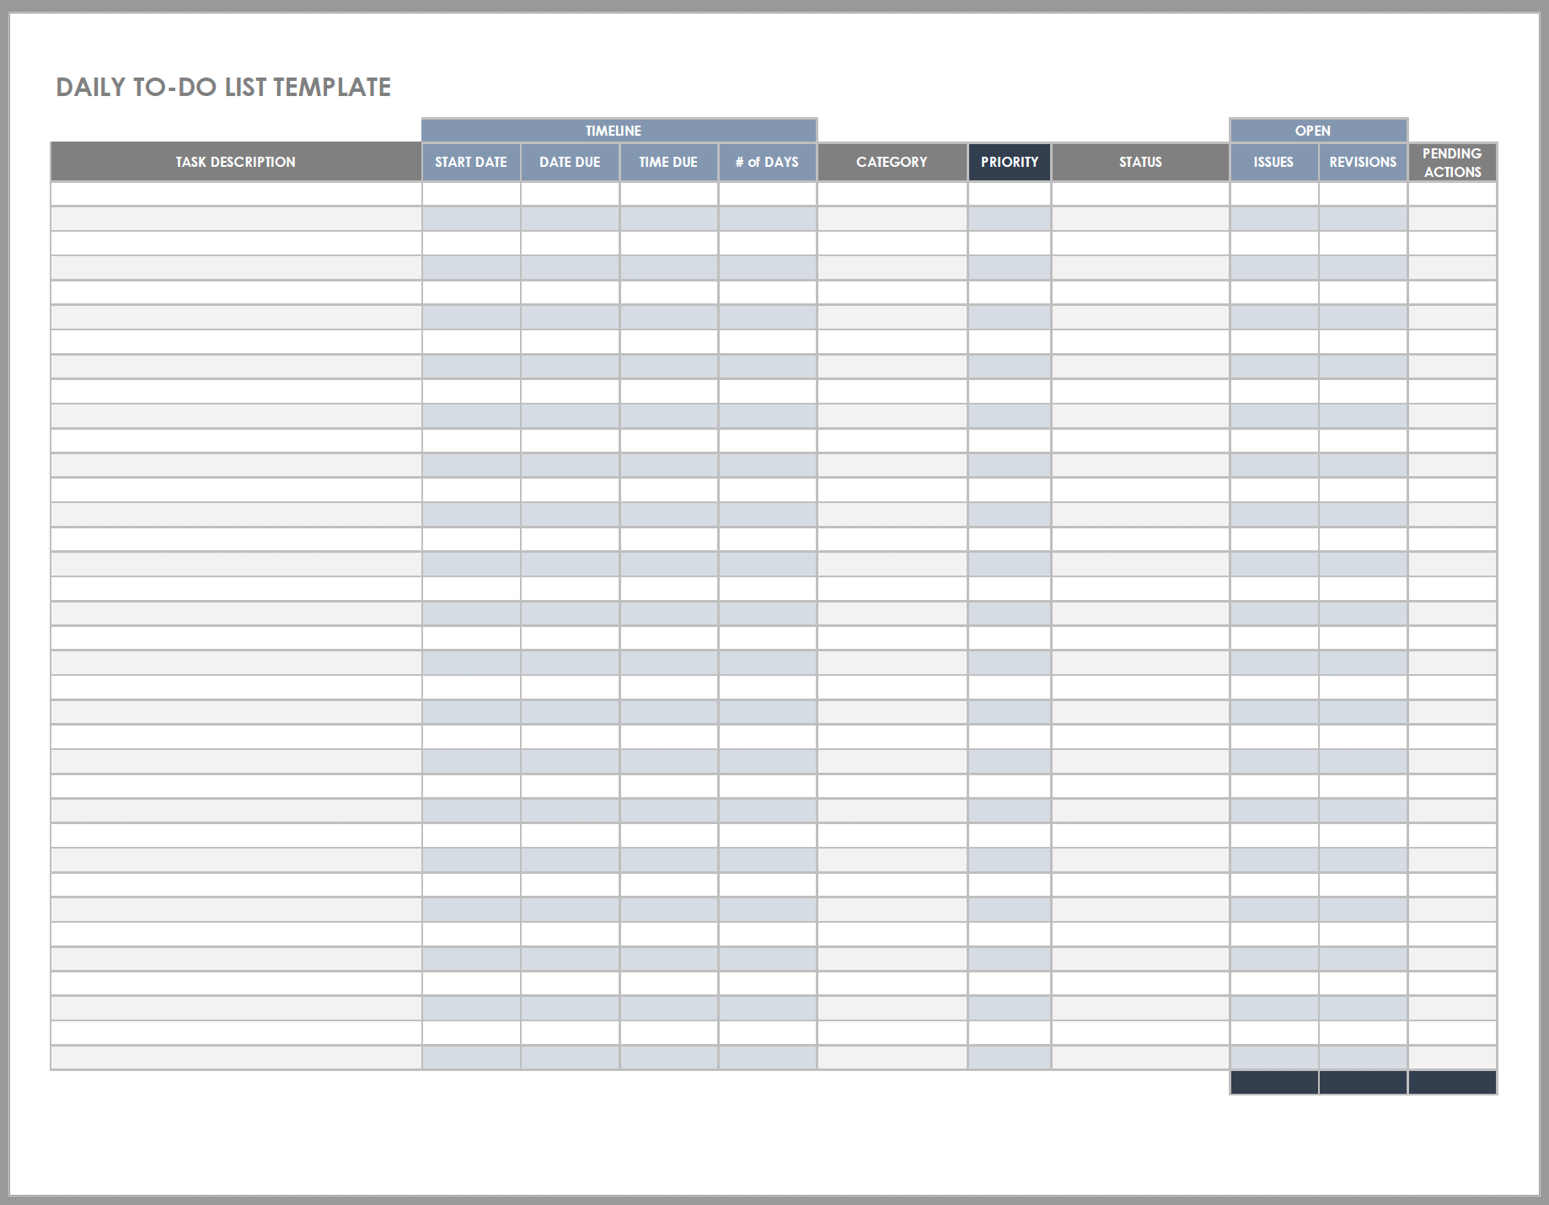Click the Open group header
Image resolution: width=1549 pixels, height=1205 pixels.
(1318, 131)
